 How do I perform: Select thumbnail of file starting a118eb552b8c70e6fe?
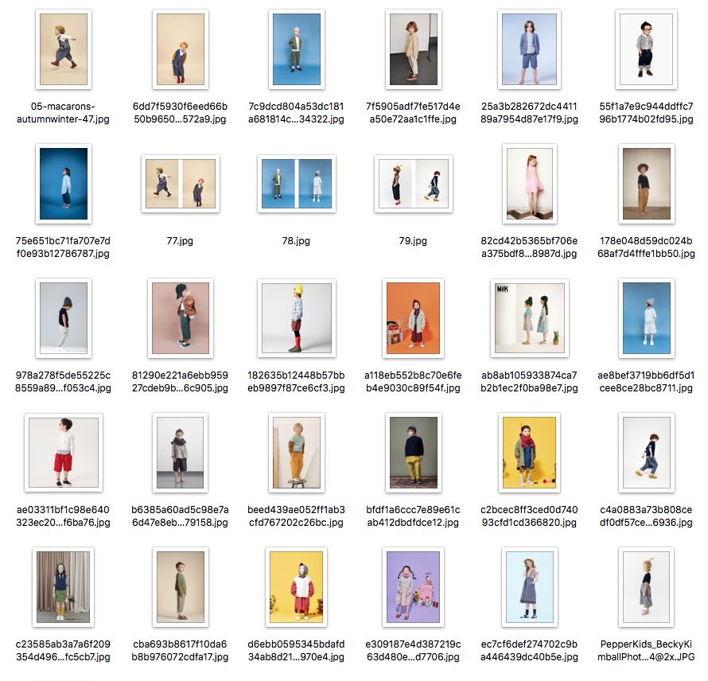tap(413, 318)
